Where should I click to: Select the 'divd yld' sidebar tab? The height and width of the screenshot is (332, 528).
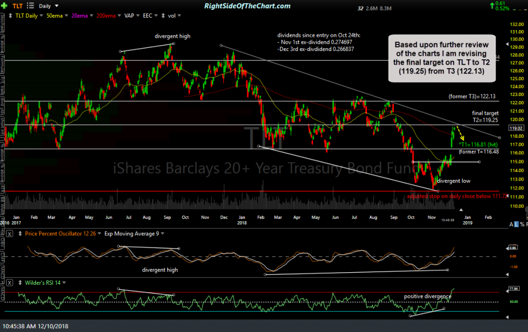[x=4, y=105]
